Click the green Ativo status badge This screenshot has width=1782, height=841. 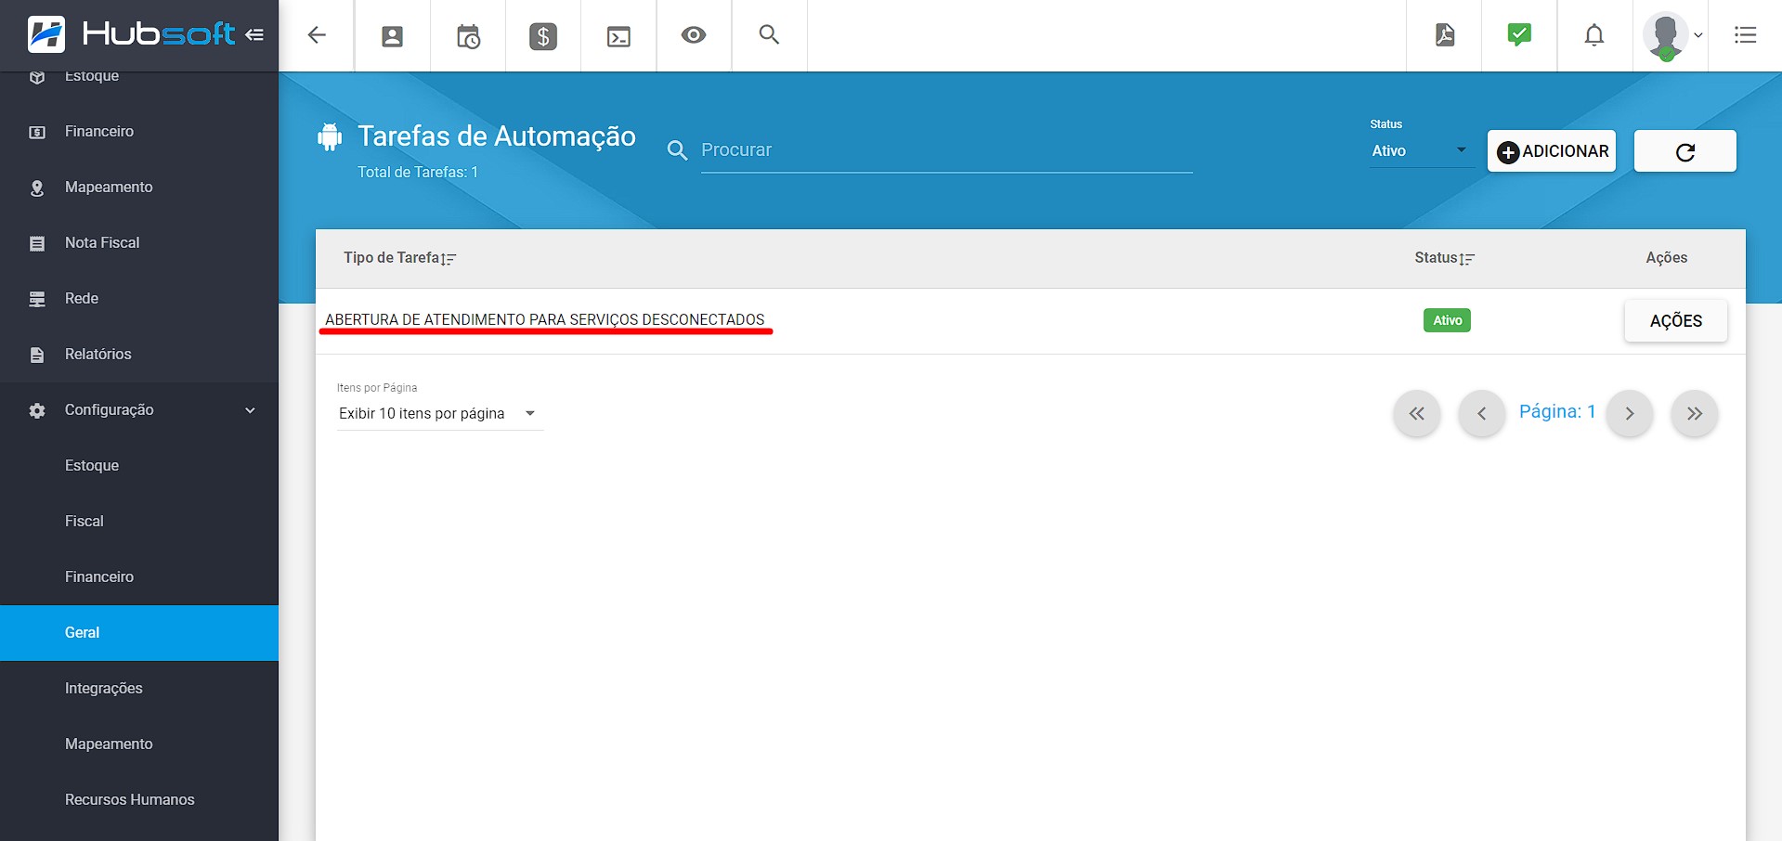[x=1447, y=320]
